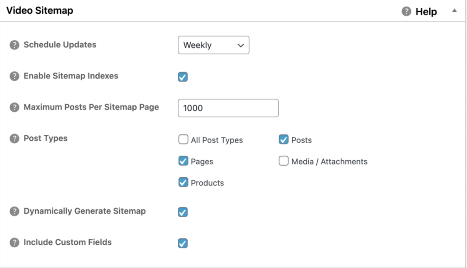The width and height of the screenshot is (467, 268).
Task: Uncheck the Products checkbox
Action: coord(183,182)
